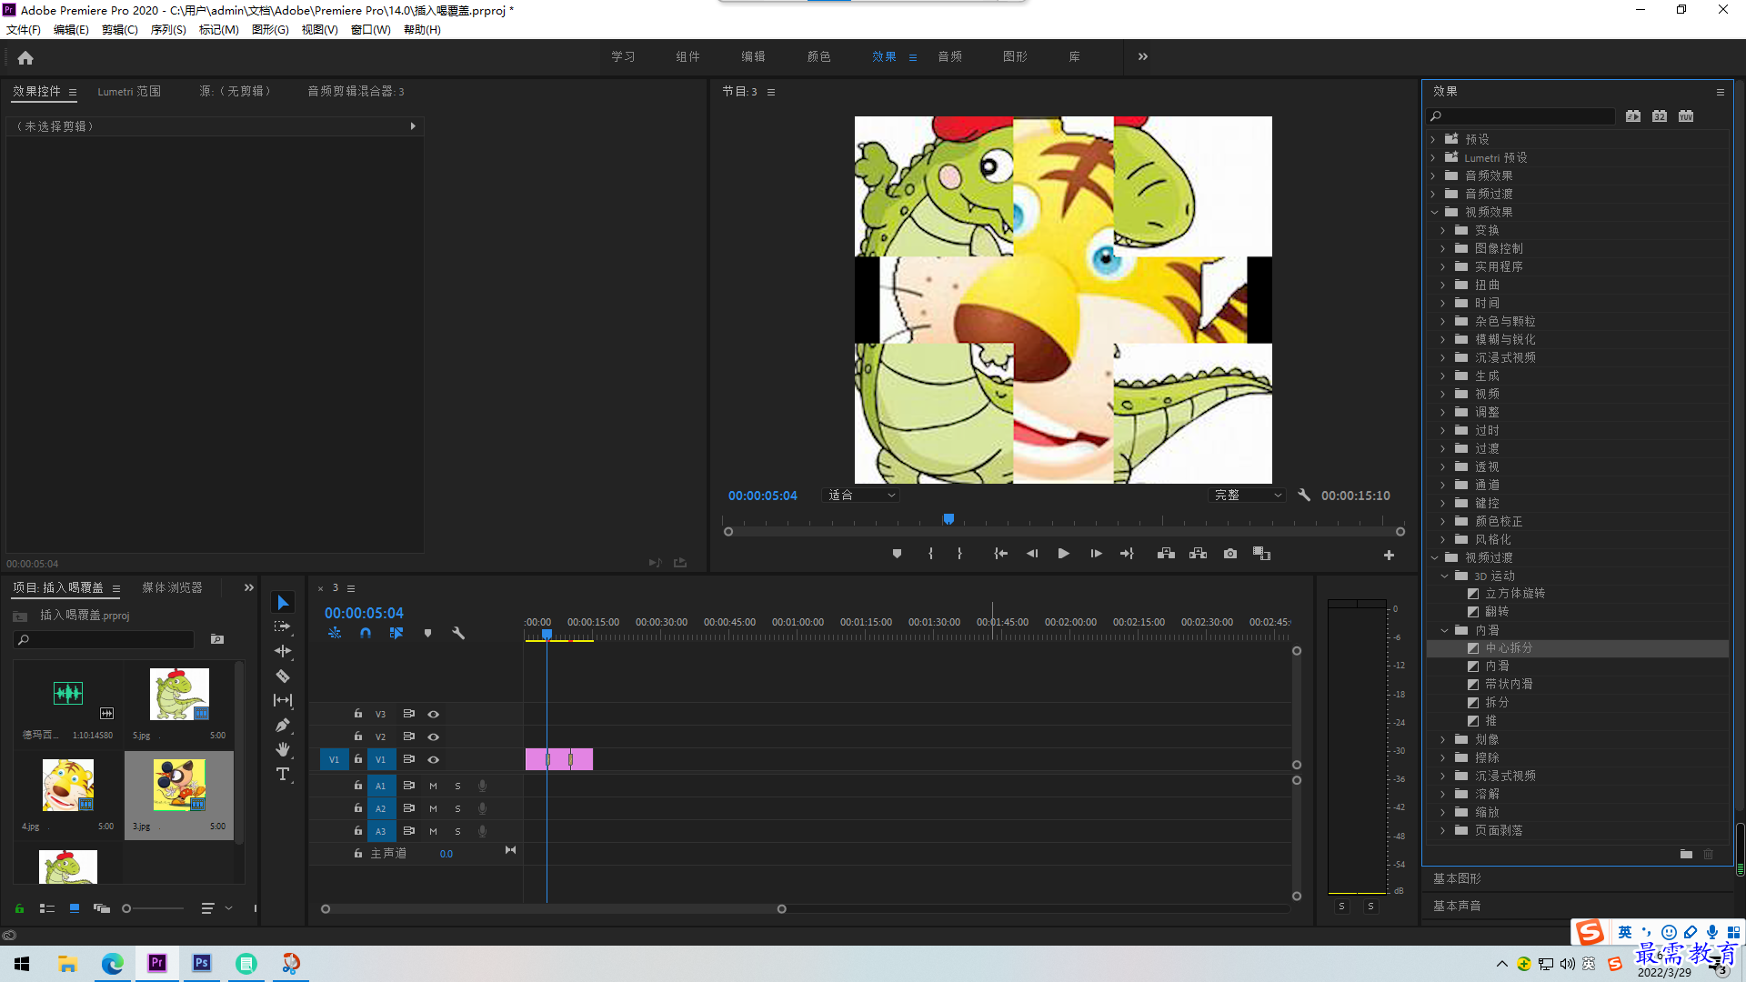
Task: Switch to the 编辑 workspace
Action: click(753, 56)
